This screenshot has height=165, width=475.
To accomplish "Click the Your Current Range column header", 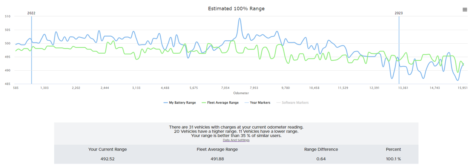I will coord(108,149).
